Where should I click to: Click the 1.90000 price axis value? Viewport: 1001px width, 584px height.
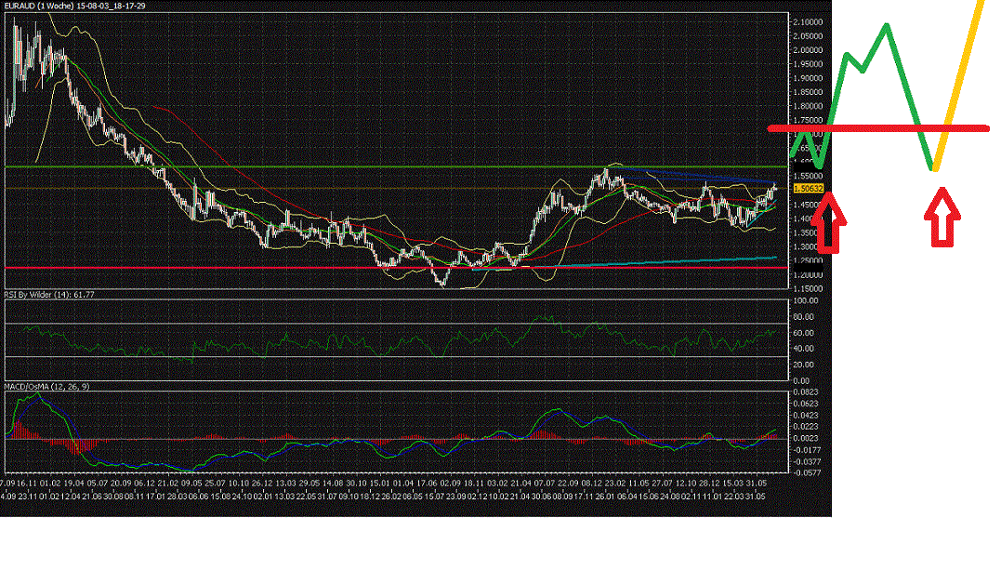808,79
